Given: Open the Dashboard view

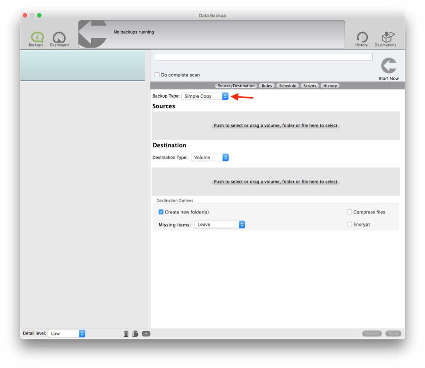Looking at the screenshot, I should pyautogui.click(x=59, y=38).
